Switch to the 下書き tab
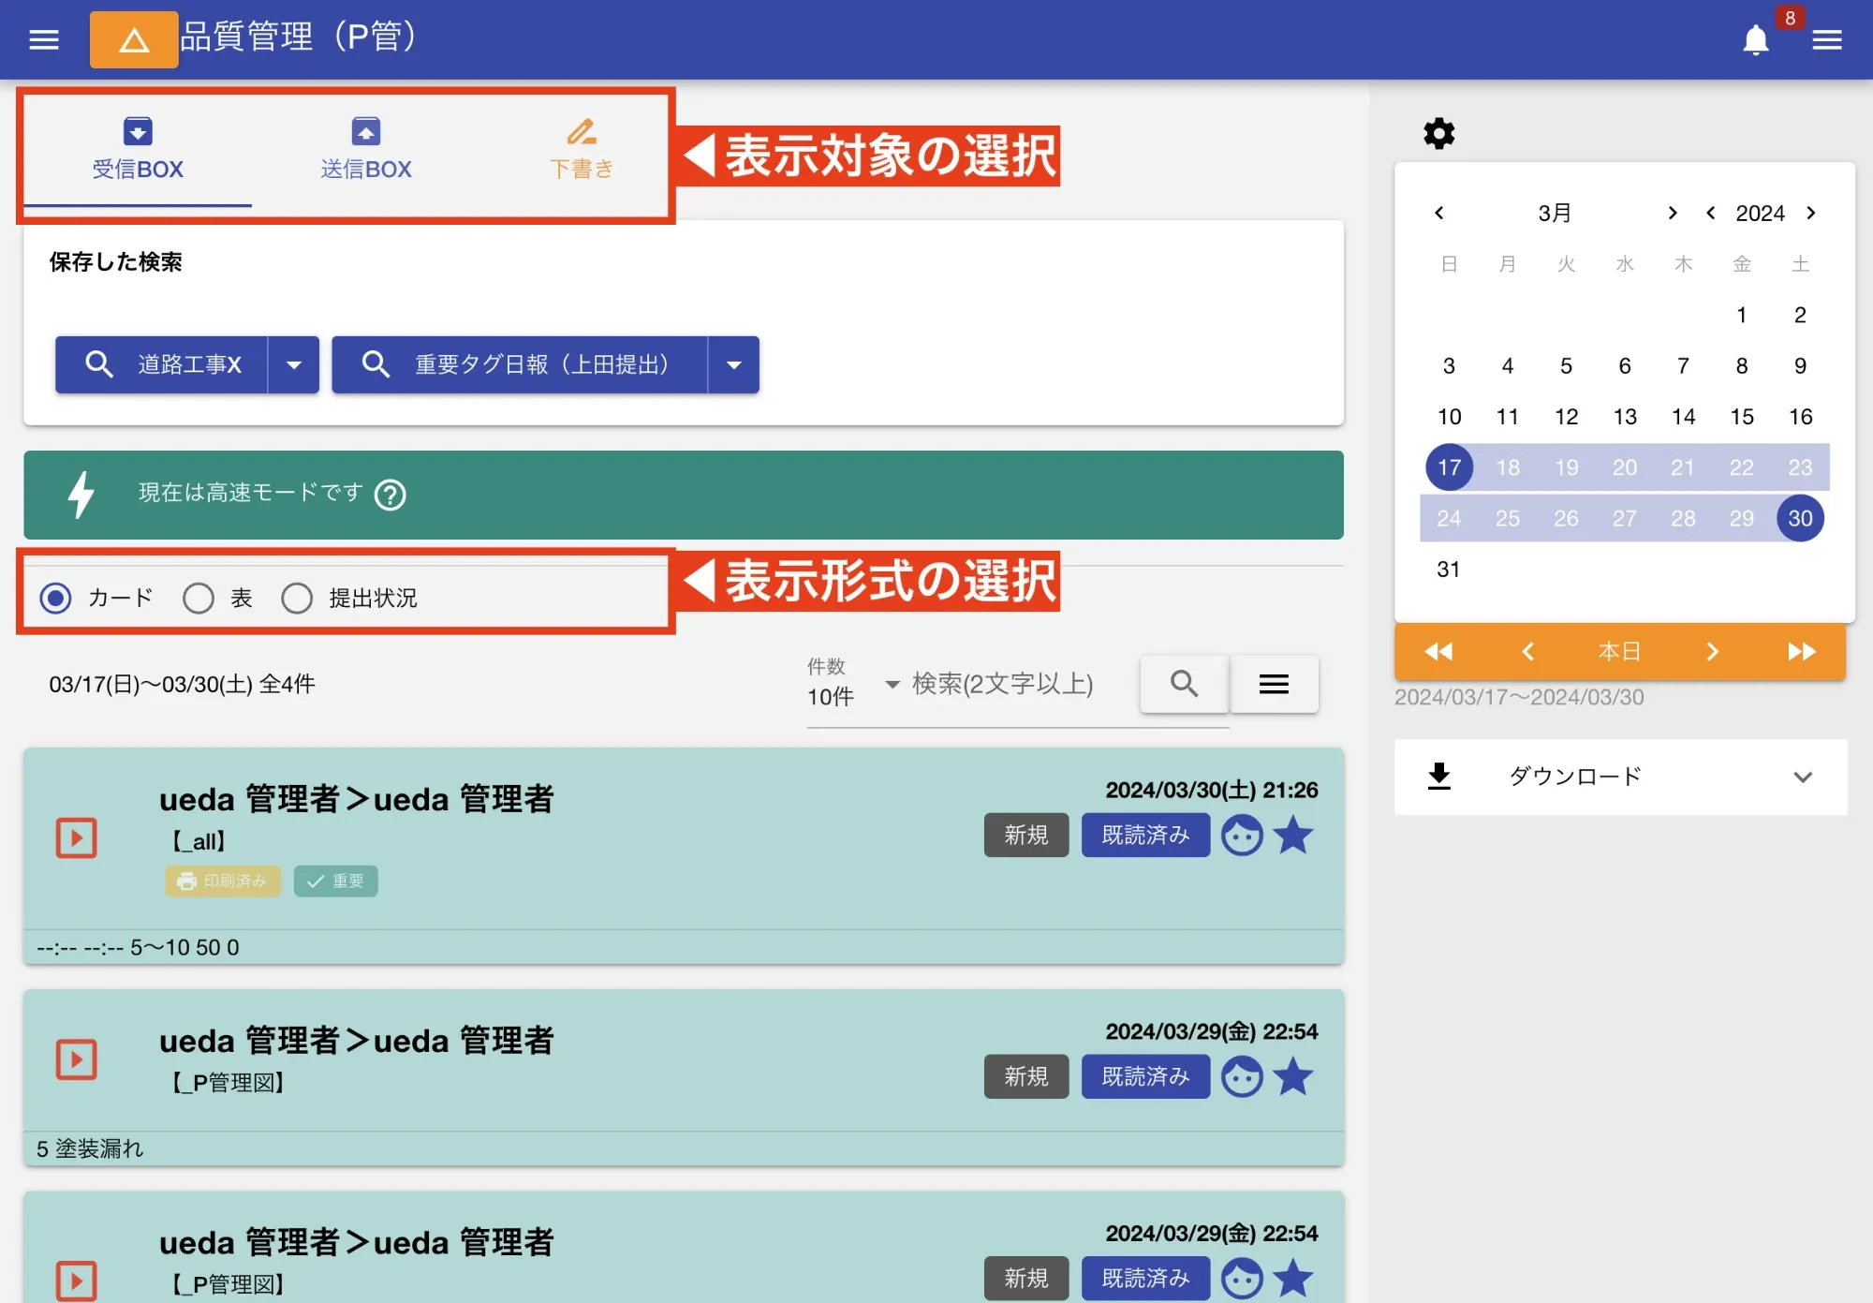 pos(583,150)
